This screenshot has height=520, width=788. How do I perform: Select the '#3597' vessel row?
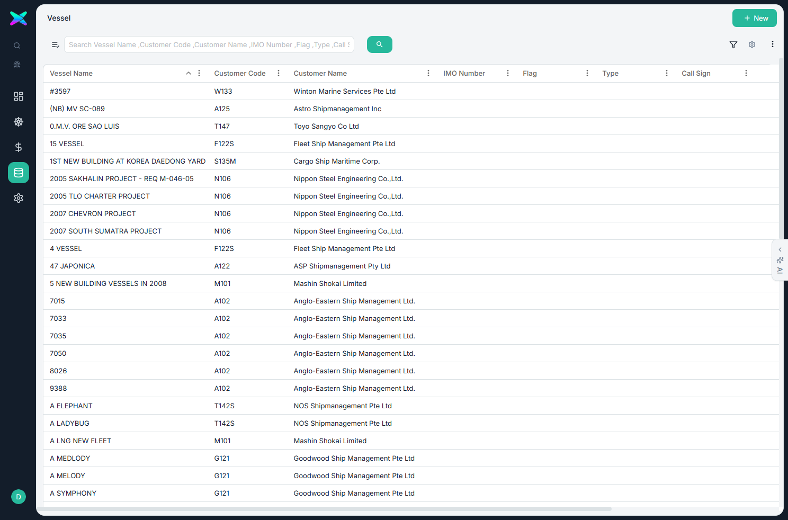(411, 91)
